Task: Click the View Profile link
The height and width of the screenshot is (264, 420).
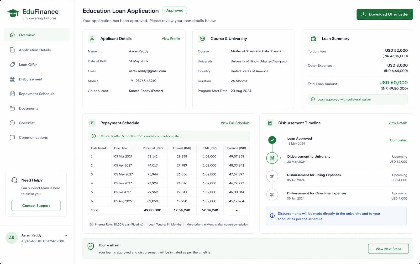Action: [171, 38]
